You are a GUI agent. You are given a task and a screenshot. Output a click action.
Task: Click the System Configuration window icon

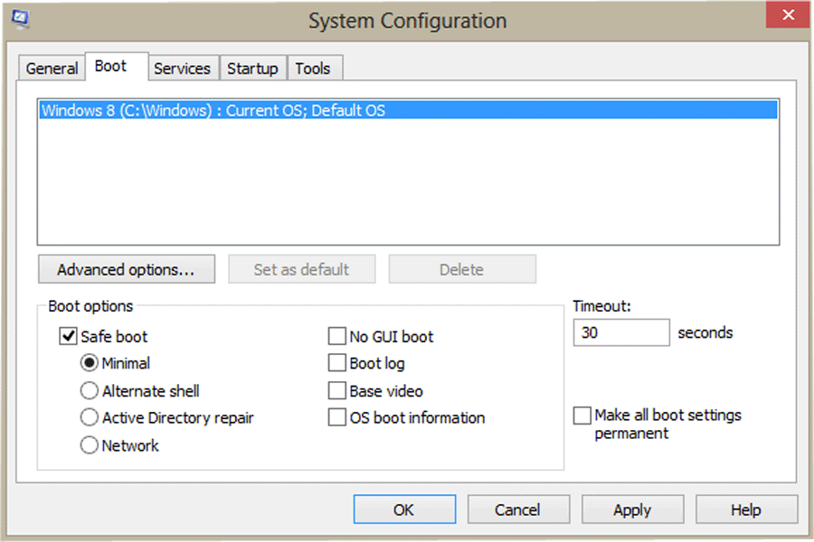20,16
